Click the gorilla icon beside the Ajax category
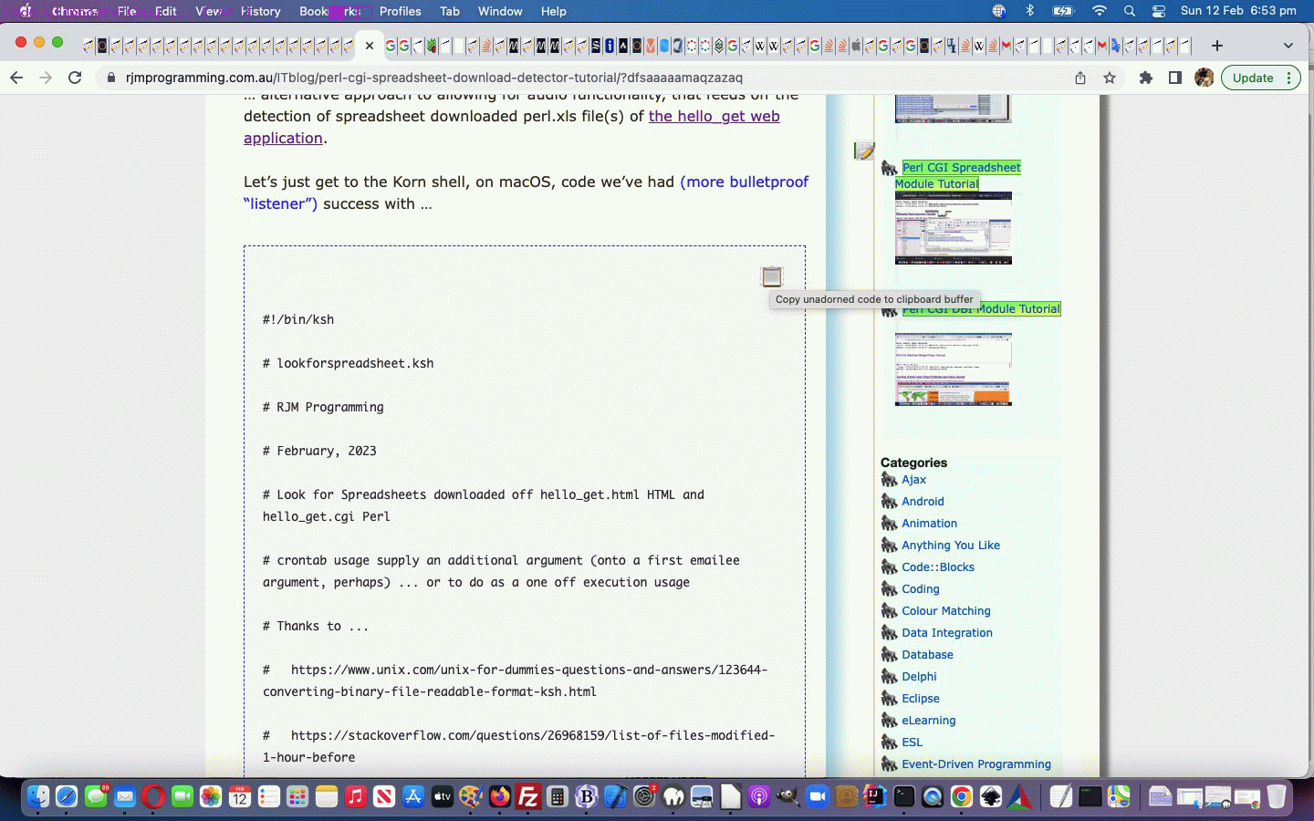The width and height of the screenshot is (1314, 821). point(889,480)
